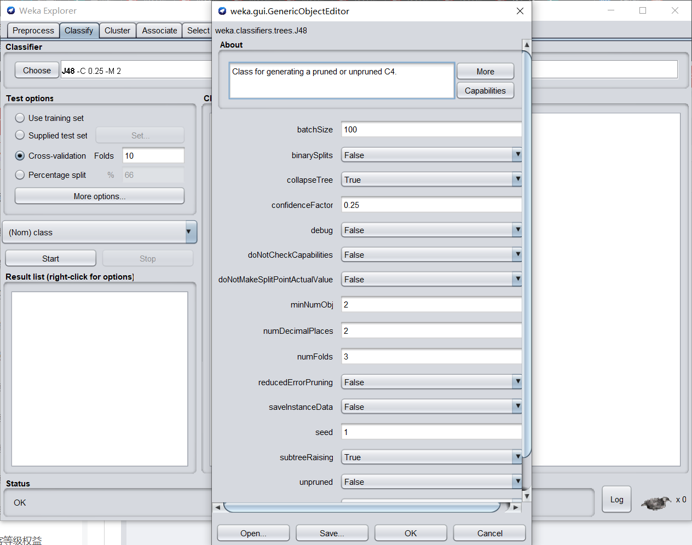The width and height of the screenshot is (692, 545).
Task: Open the unpruned dropdown
Action: pyautogui.click(x=517, y=482)
